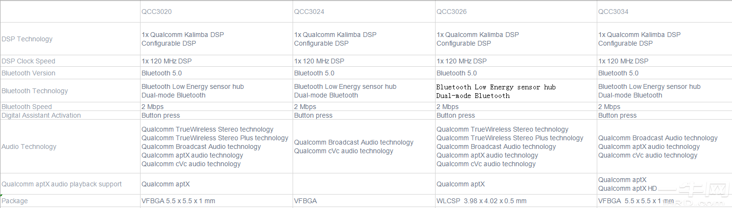Click the bold Bluetooth Low Energy sensor hub text
732x208 pixels.
496,87
